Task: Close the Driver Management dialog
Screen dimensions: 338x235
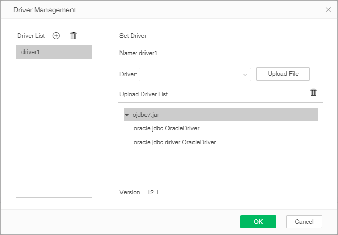Action: 328,10
